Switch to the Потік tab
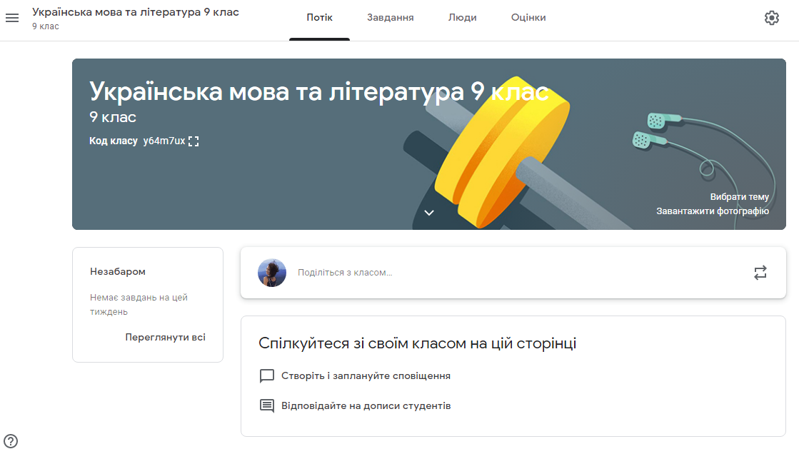Viewport: 799px width, 449px height. pyautogui.click(x=319, y=17)
